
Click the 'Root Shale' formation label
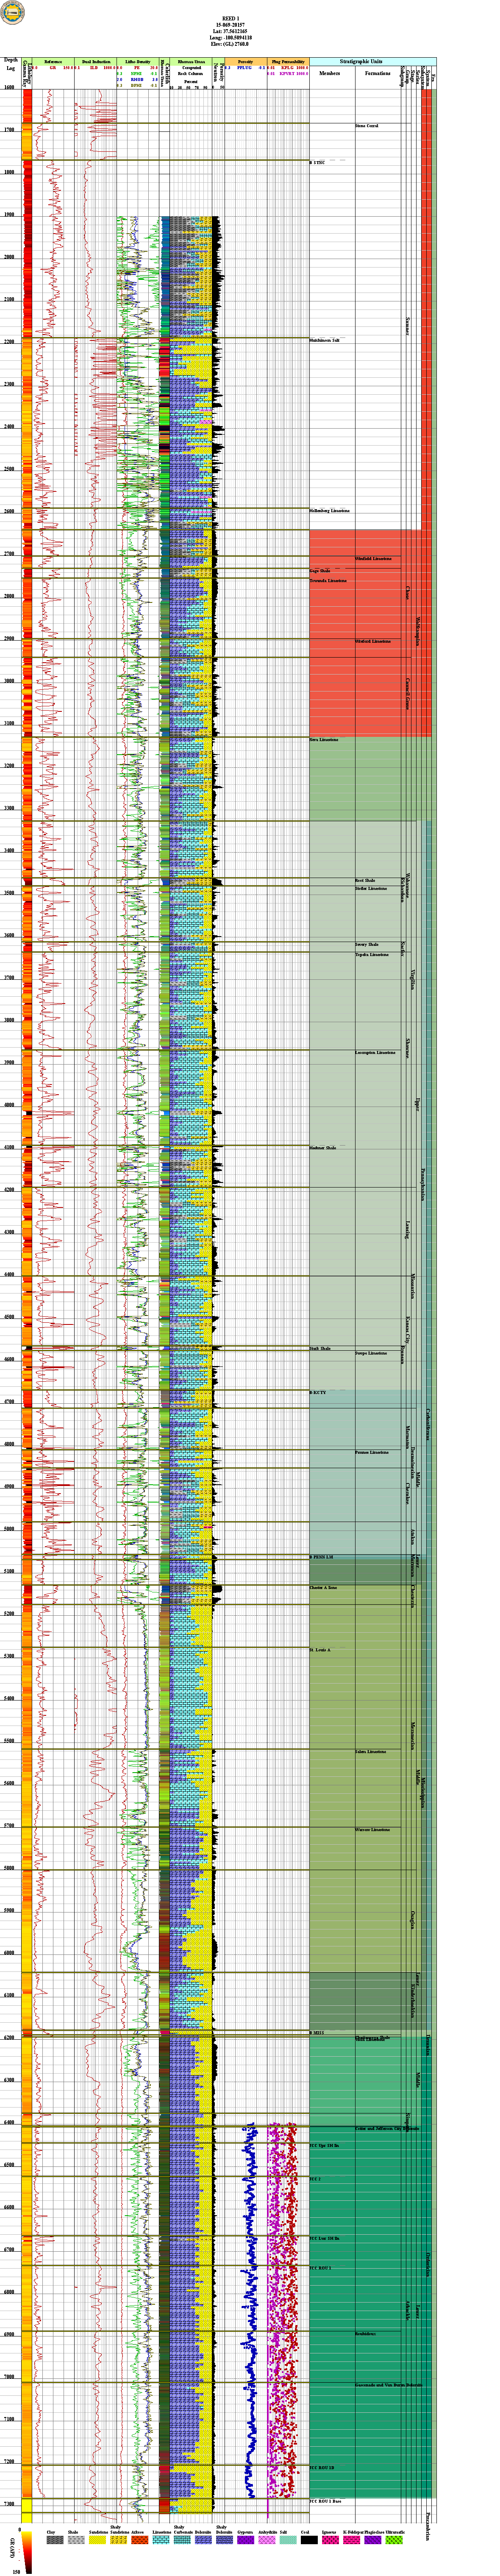click(365, 881)
